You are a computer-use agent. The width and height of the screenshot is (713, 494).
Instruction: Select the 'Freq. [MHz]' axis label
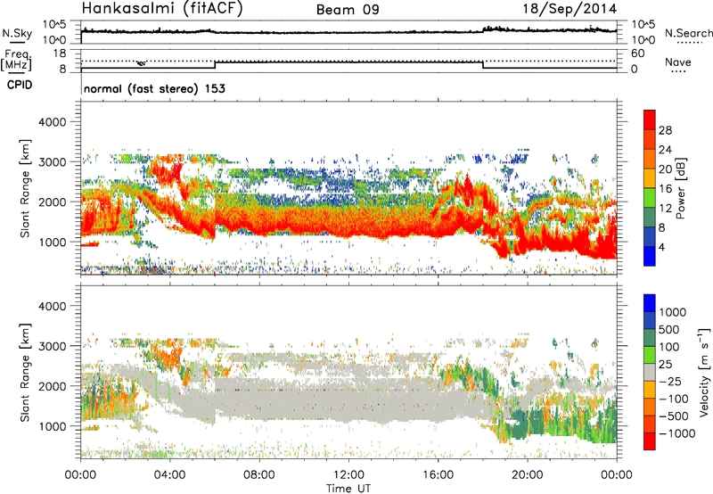coord(16,61)
